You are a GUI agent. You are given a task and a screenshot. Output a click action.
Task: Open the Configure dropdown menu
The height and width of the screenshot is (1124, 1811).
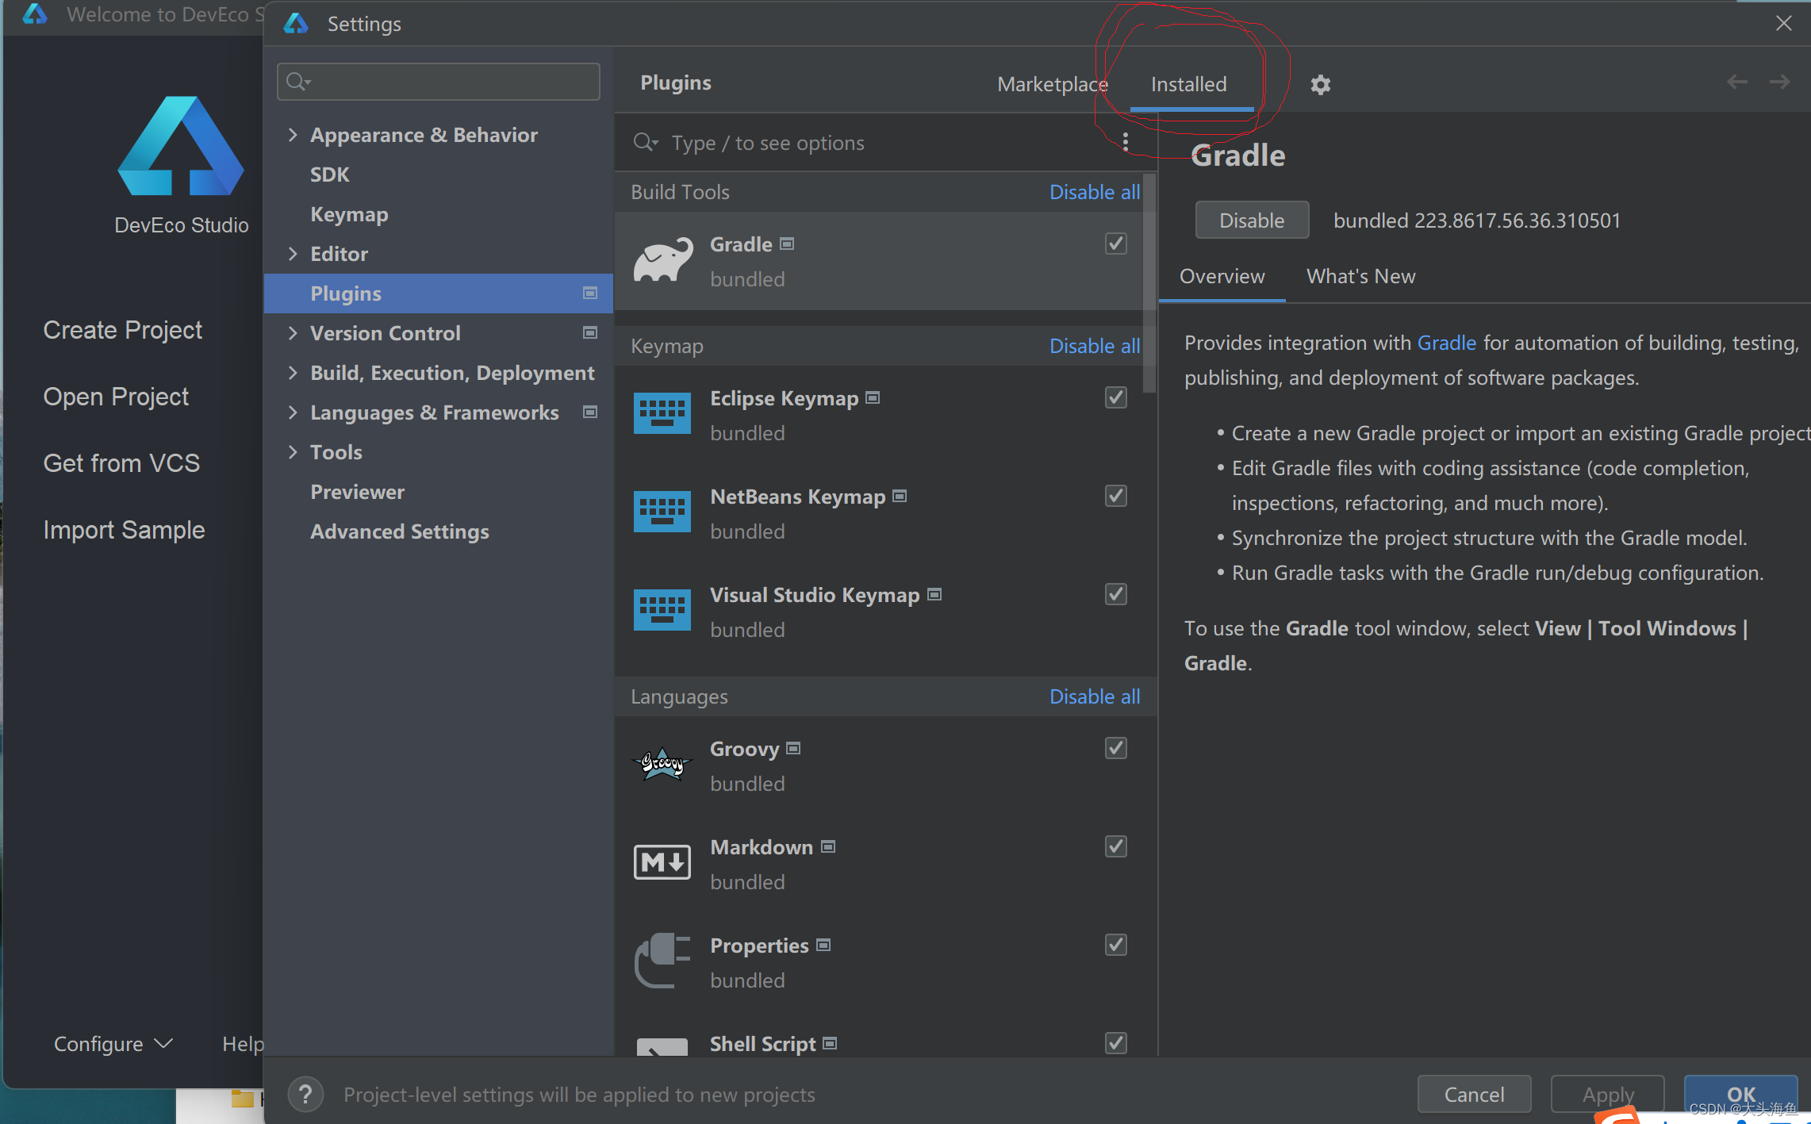pyautogui.click(x=113, y=1044)
